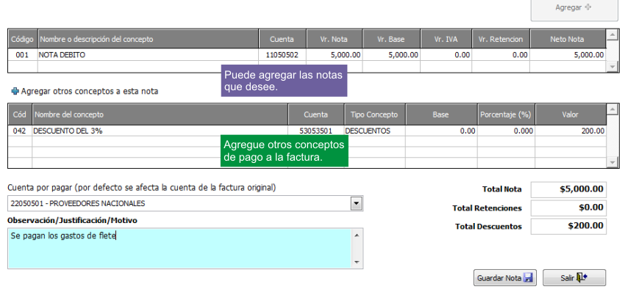Screen dimensions: 625x303
Task: Click Agregar otros conceptos a esta nota link
Action: (89, 92)
